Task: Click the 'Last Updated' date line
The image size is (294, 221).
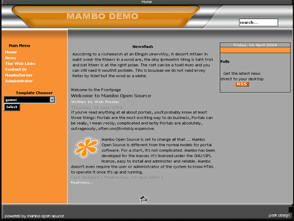Action: click(117, 177)
